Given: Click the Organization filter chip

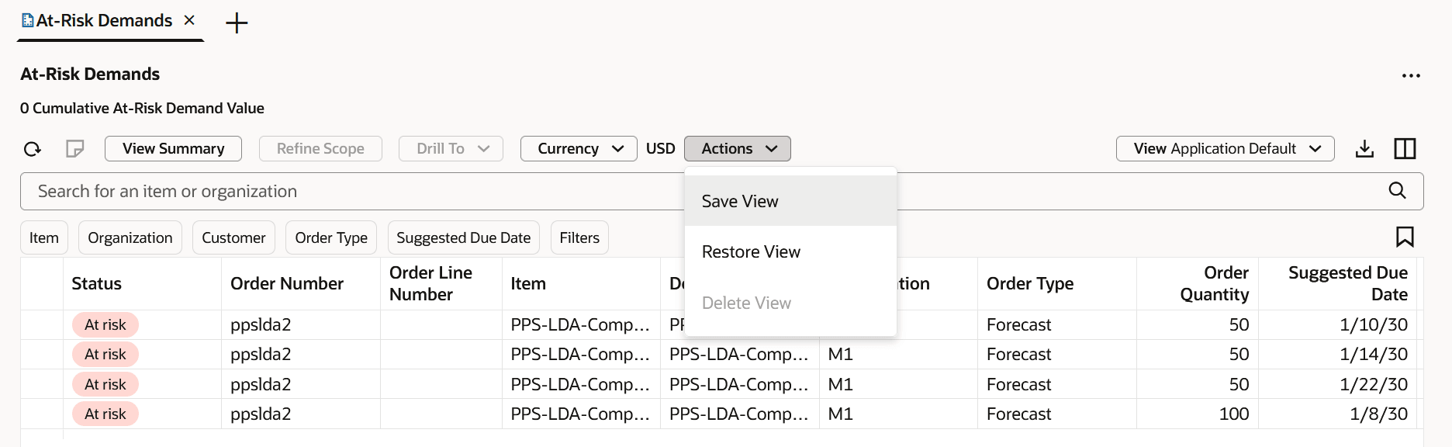Looking at the screenshot, I should pos(130,238).
